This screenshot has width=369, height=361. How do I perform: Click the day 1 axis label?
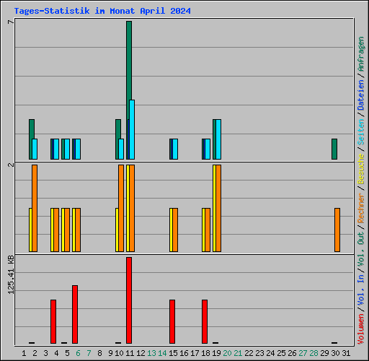[24, 353]
